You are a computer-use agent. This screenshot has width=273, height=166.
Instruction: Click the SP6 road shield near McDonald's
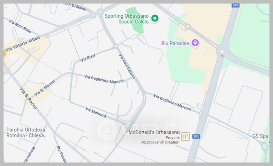click(196, 136)
